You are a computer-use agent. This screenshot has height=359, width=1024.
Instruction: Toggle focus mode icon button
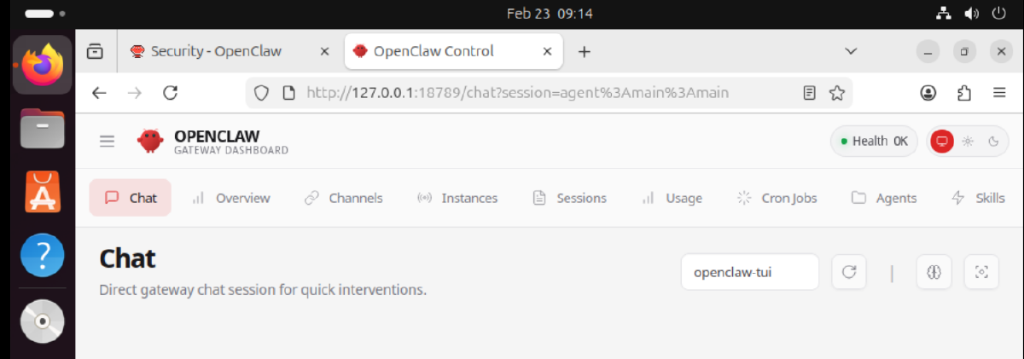tap(981, 272)
